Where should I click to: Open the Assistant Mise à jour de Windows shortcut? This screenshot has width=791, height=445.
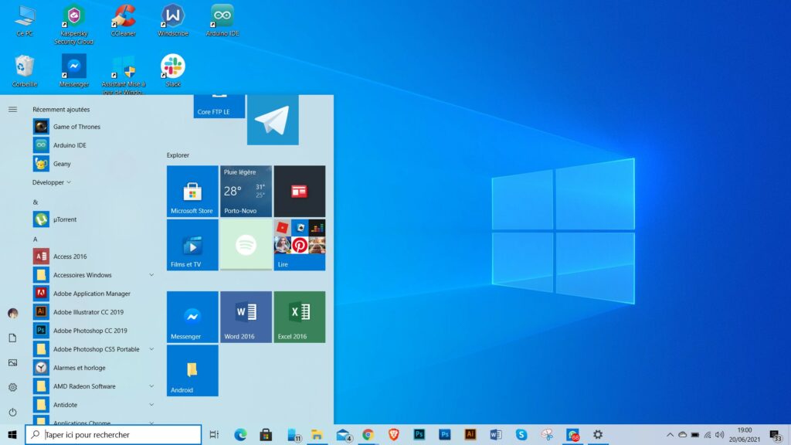[x=123, y=75]
